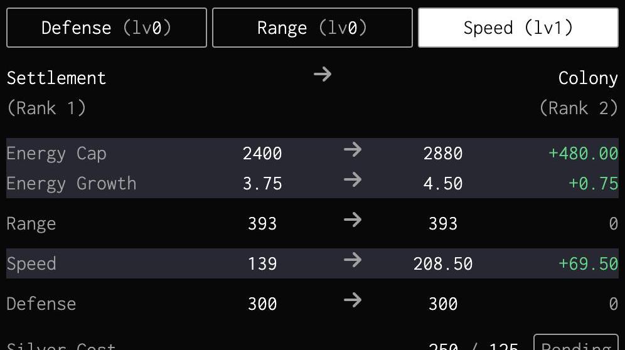625x350 pixels.
Task: Select the Energy Cap stat label
Action: point(56,154)
